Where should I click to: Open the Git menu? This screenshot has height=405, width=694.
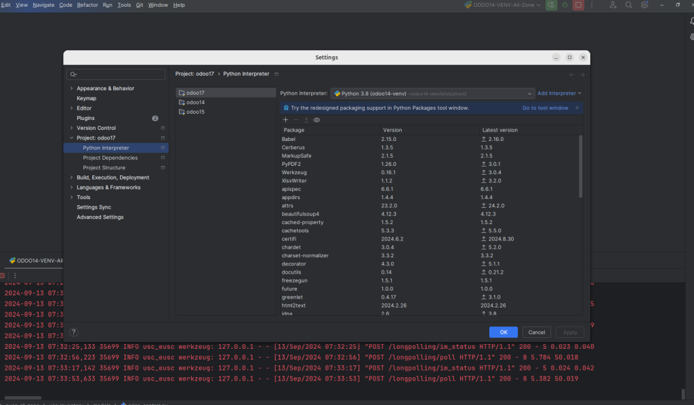(140, 5)
